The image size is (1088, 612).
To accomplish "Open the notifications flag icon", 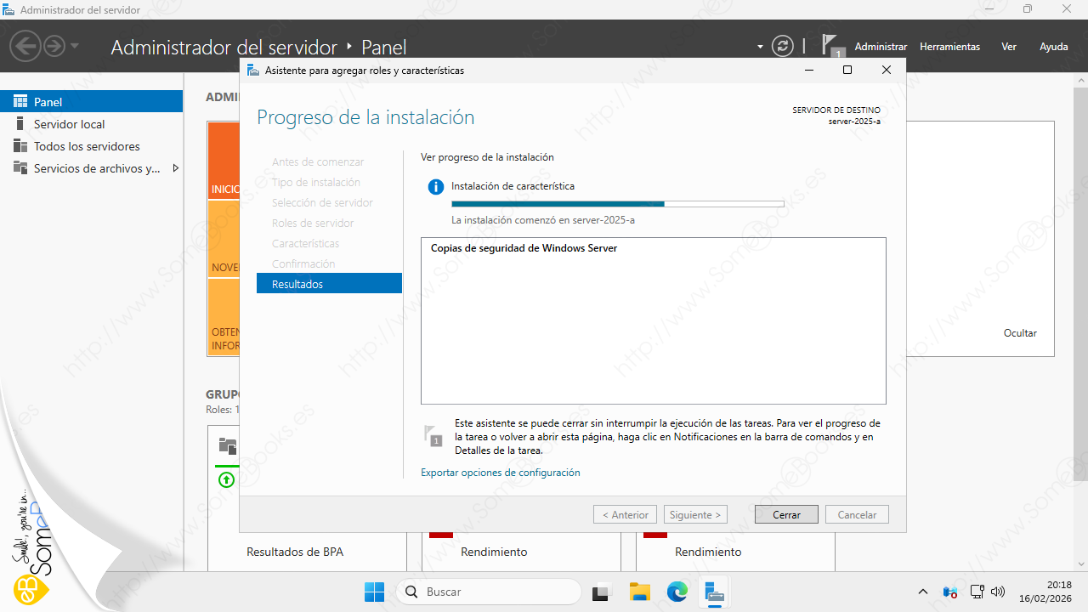I will (x=831, y=46).
